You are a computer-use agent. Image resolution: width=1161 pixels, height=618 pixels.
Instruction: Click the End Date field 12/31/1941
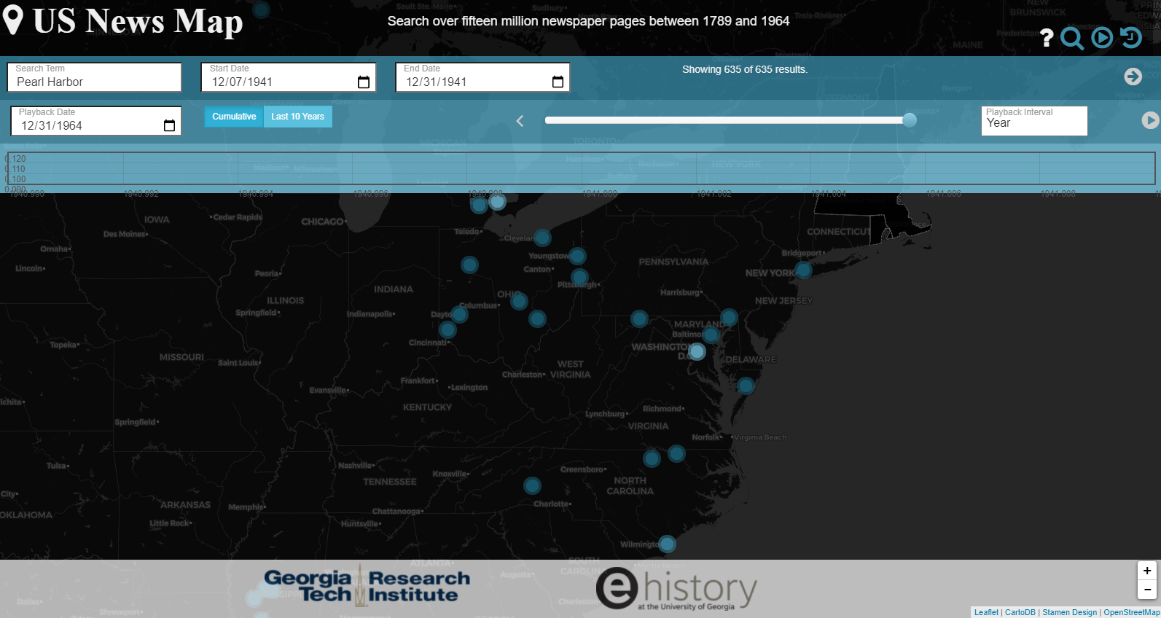click(482, 77)
